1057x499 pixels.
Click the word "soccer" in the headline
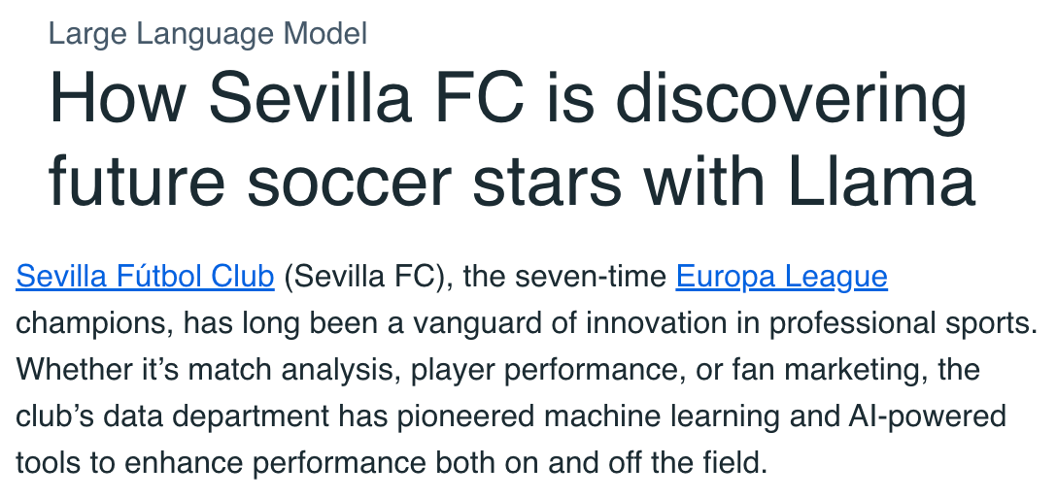tap(349, 180)
